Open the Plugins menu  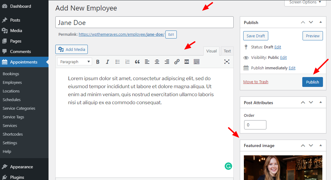(17, 177)
